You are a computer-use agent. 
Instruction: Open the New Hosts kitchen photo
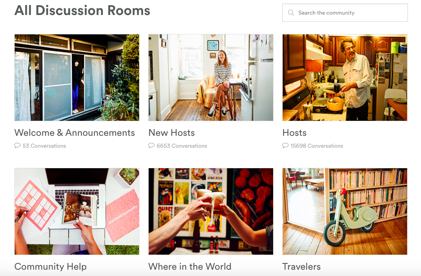[211, 77]
